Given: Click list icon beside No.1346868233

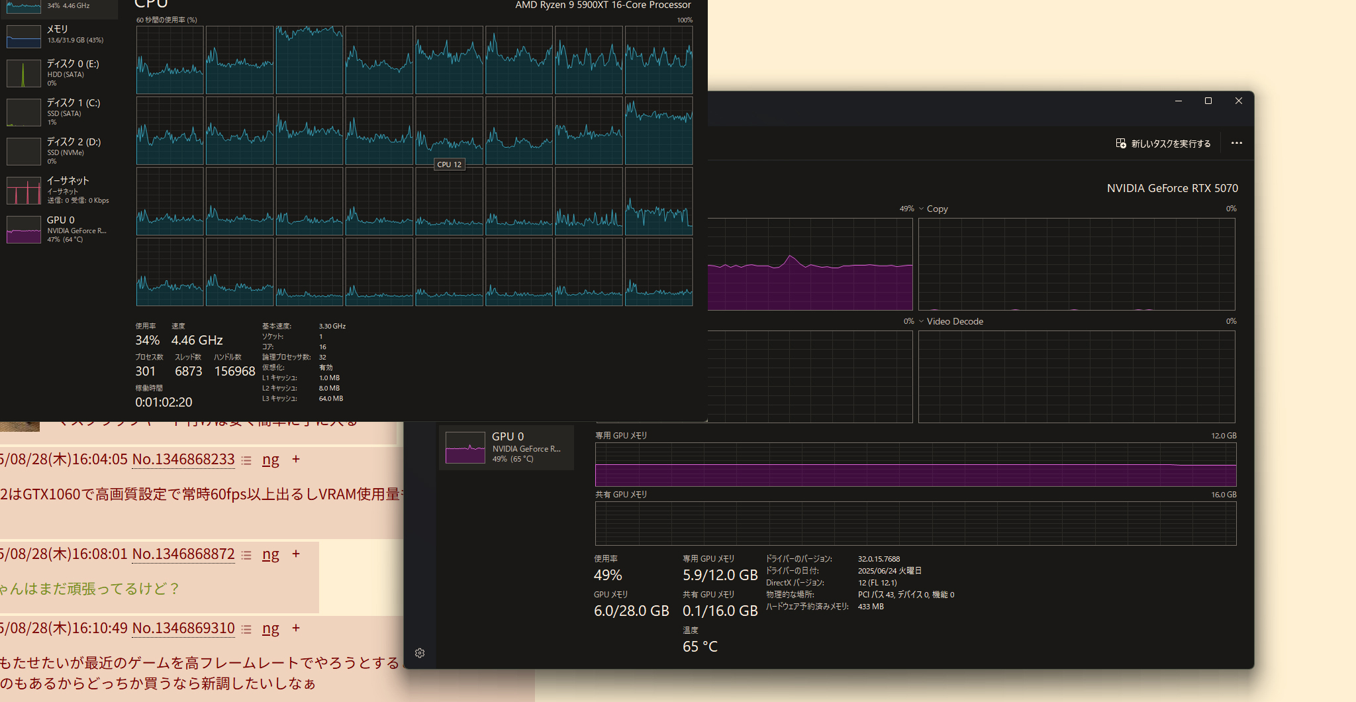Looking at the screenshot, I should (246, 460).
